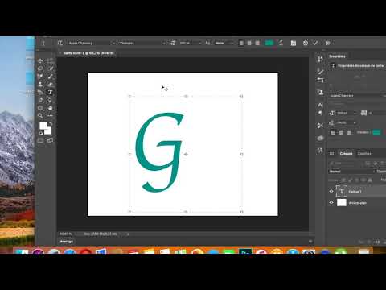Open the Normal blend mode dropdown
386x290 pixels.
pos(351,172)
